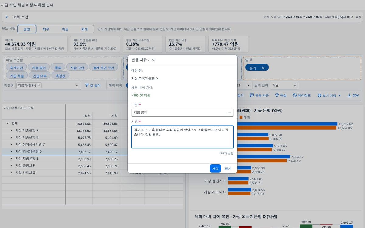The height and width of the screenshot is (228, 365).
Task: Click the 7,803.17 blue chart bar
Action: click(x=263, y=157)
